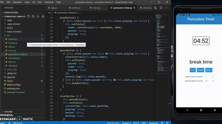Change indentation via Spaces: 4
The height and width of the screenshot is (124, 222).
click(x=126, y=123)
